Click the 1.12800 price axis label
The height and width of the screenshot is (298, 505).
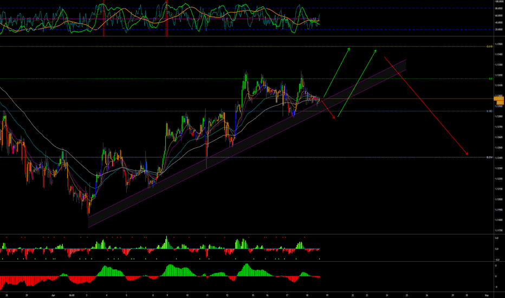pos(499,116)
